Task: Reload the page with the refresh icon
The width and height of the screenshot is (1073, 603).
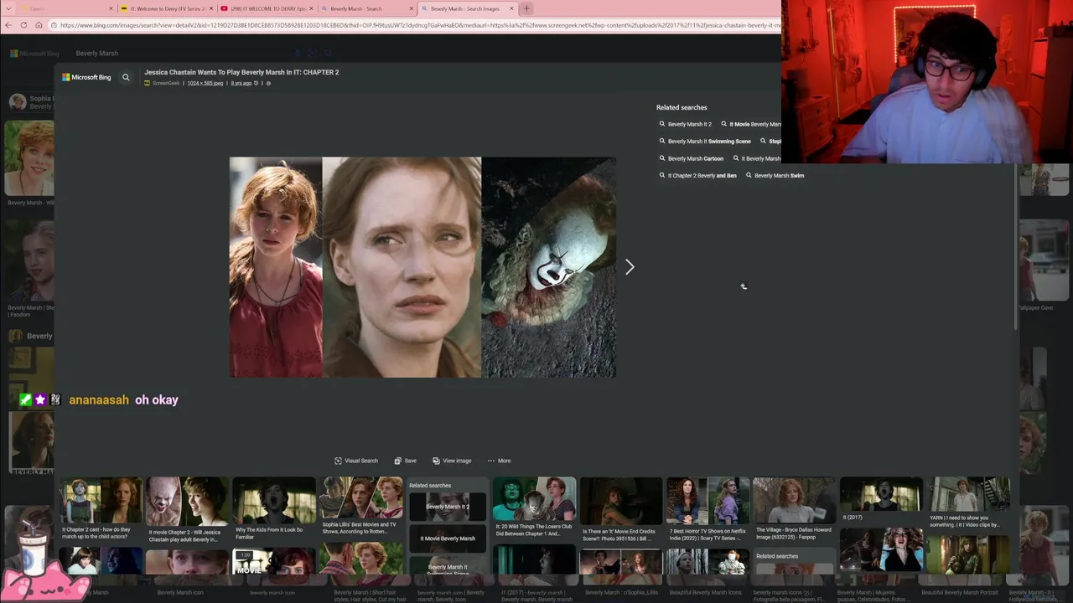Action: tap(23, 25)
